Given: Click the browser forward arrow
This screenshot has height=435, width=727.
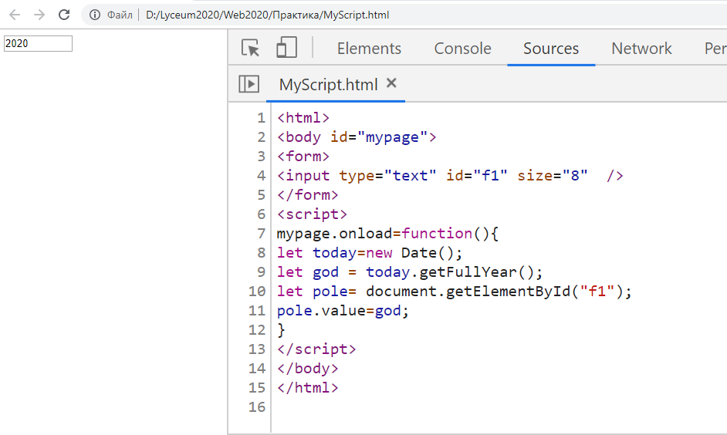Looking at the screenshot, I should pos(39,15).
